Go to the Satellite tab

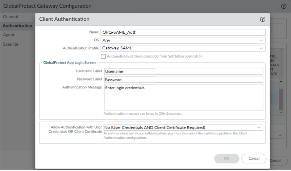tap(11, 44)
